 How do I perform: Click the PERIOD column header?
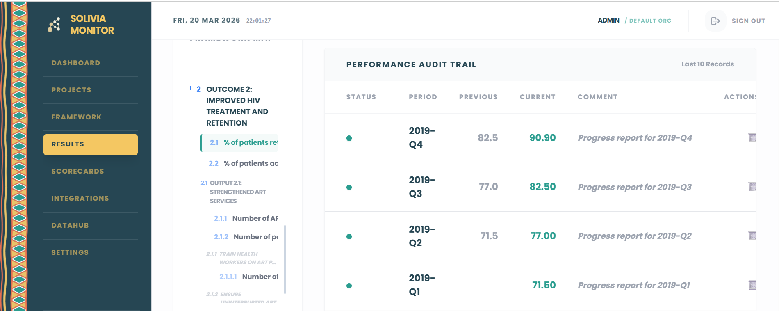pyautogui.click(x=423, y=97)
